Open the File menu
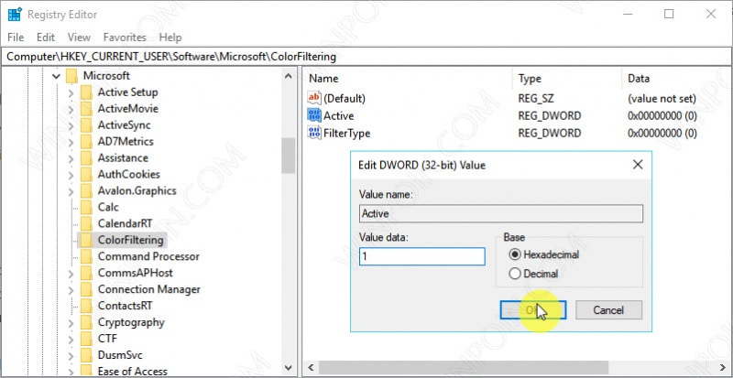Screen dimensions: 733x378 [16, 38]
